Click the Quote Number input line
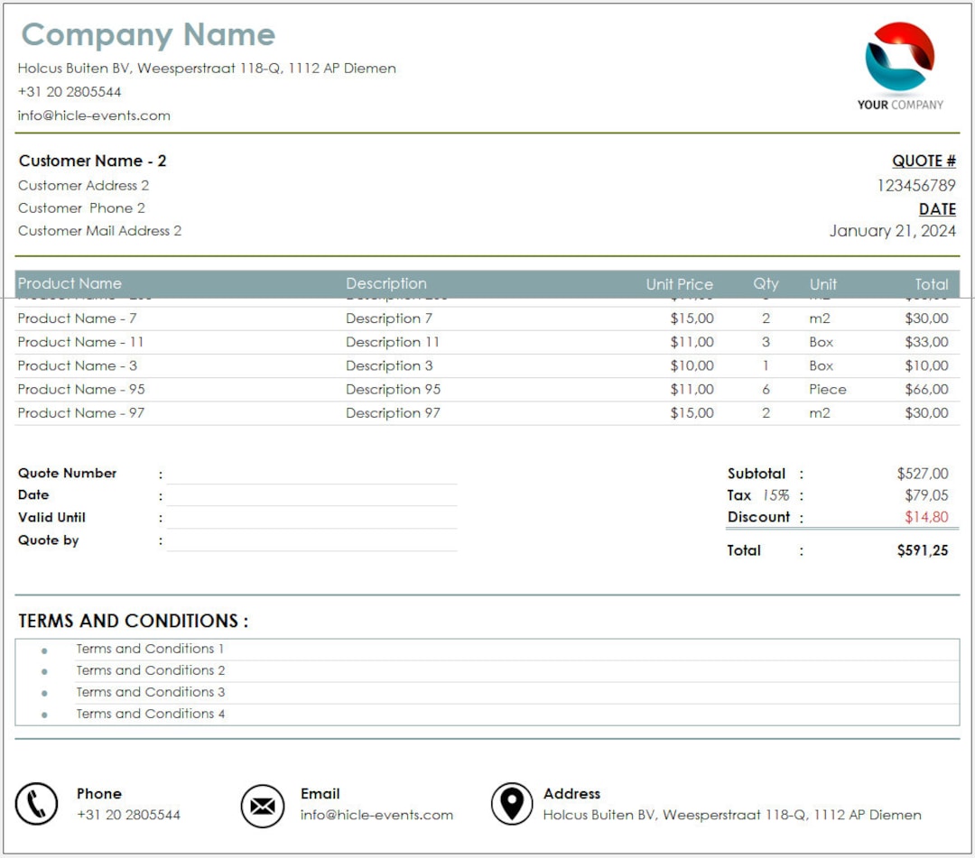 tap(311, 475)
